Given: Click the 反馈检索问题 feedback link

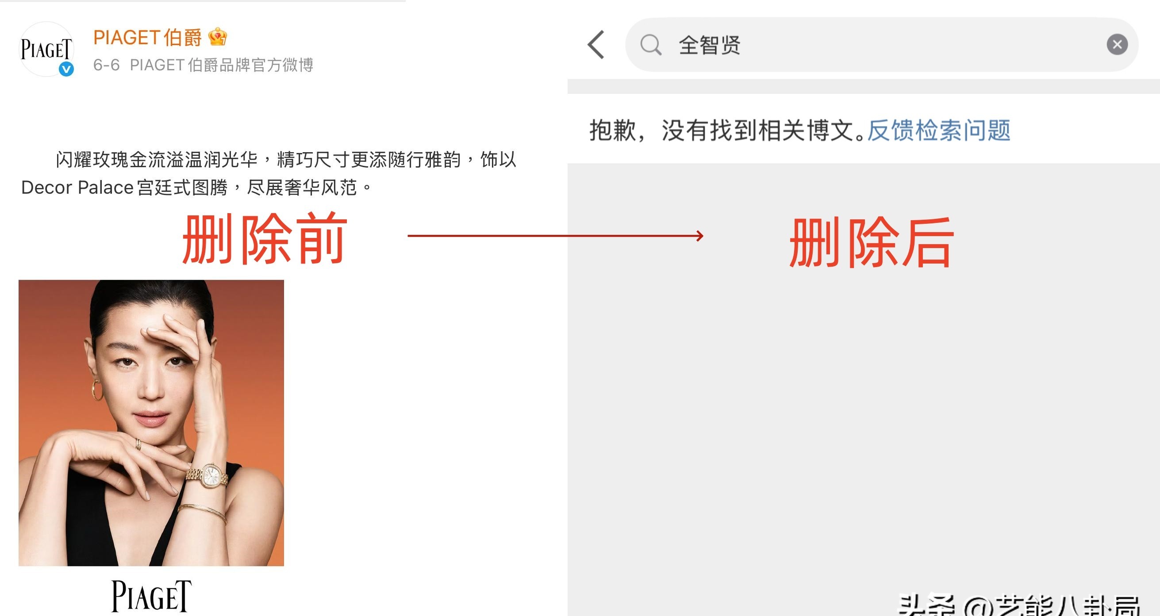Looking at the screenshot, I should [939, 130].
